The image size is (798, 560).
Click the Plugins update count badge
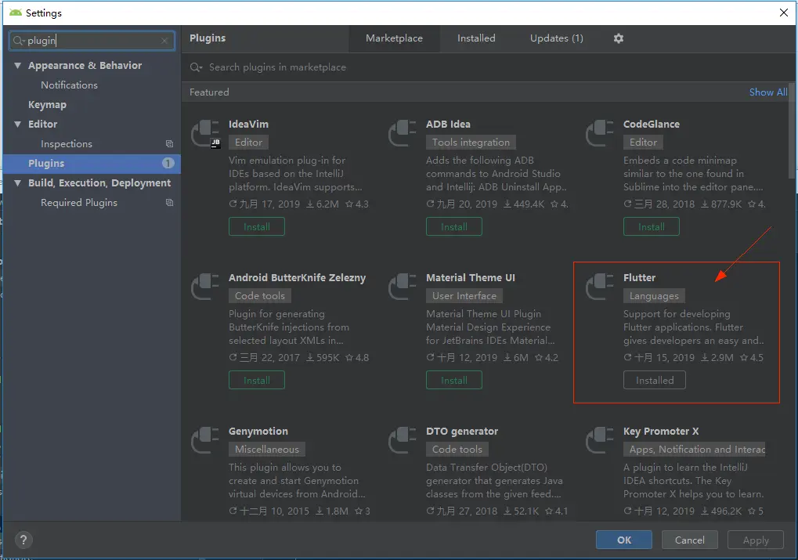168,164
